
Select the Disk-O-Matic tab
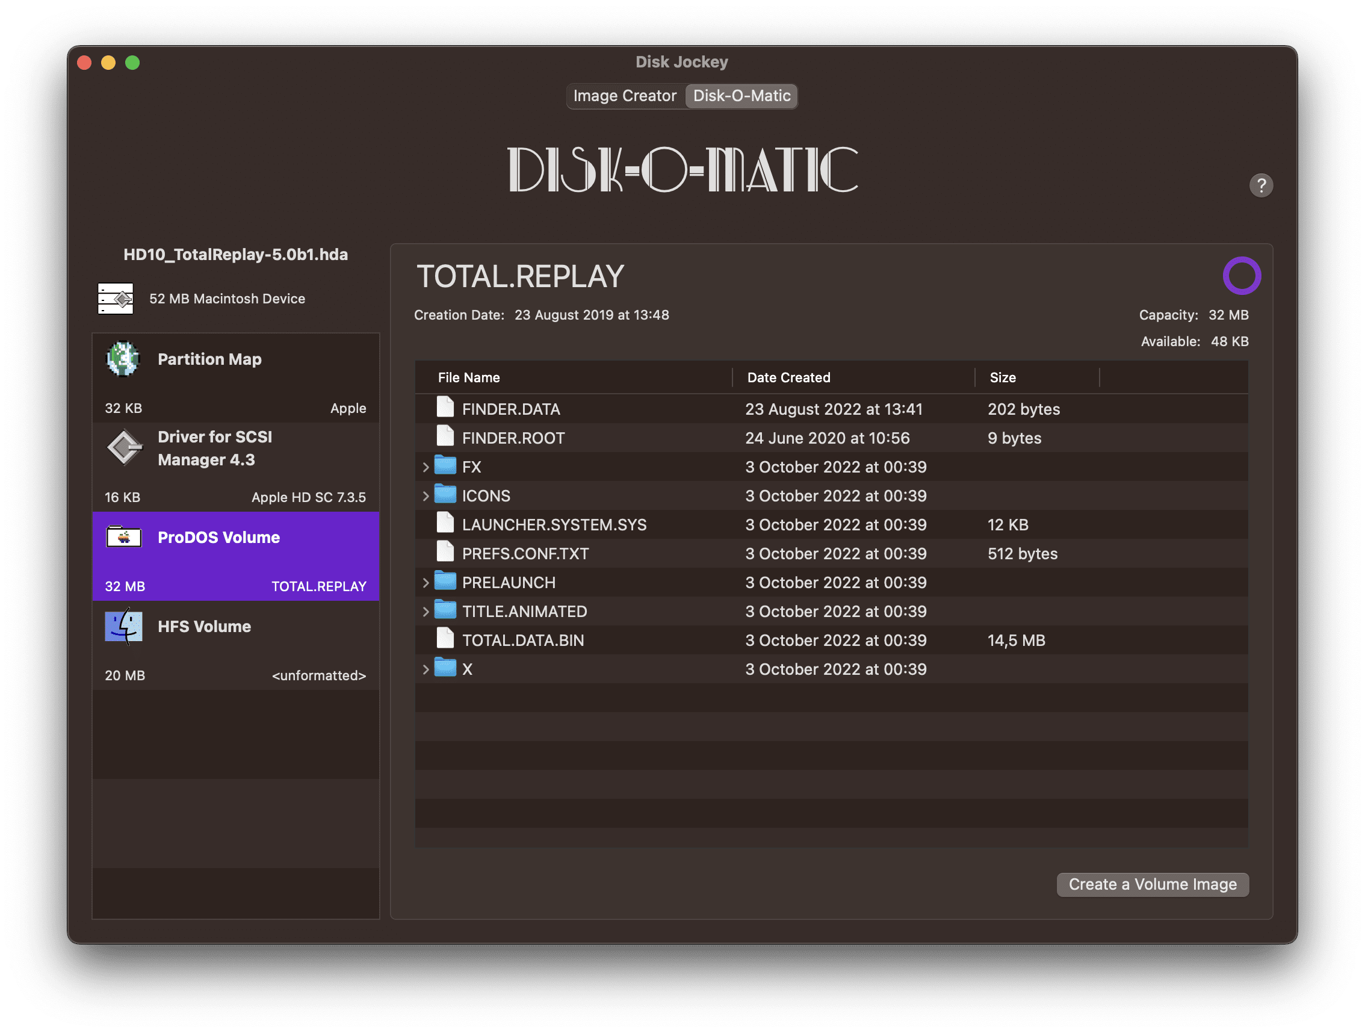click(741, 96)
